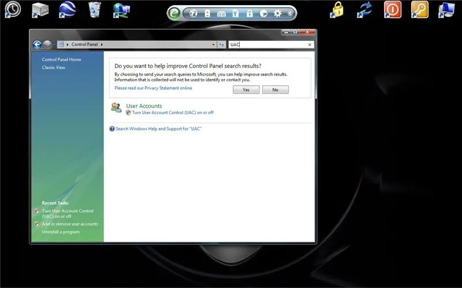
Task: Switch to Classic View
Action: [54, 67]
